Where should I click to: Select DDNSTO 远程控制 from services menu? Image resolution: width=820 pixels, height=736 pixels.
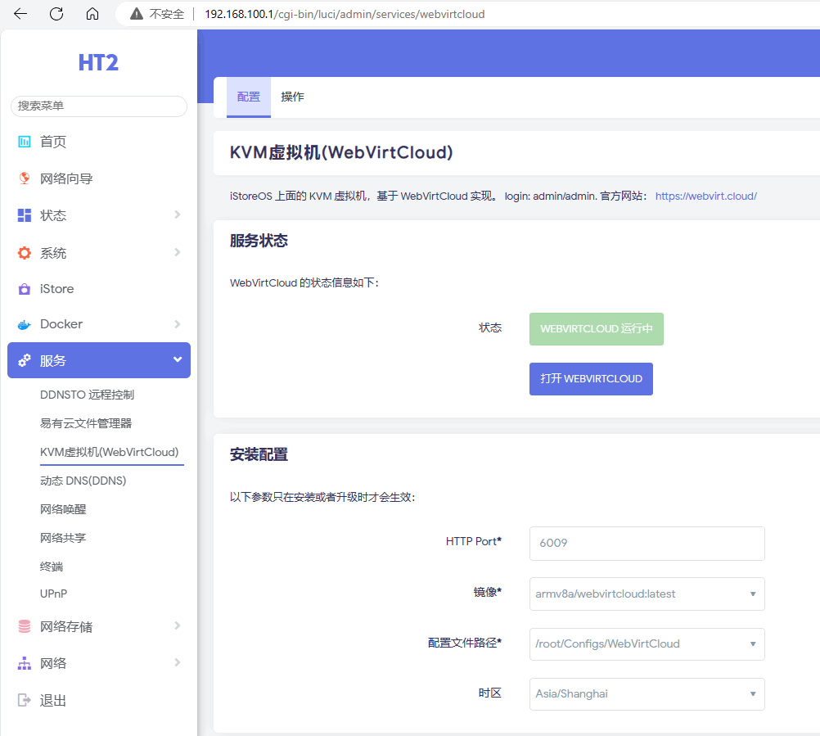[87, 395]
